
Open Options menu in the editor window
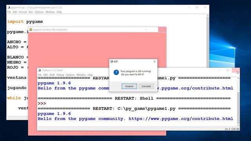[x=39, y=12]
